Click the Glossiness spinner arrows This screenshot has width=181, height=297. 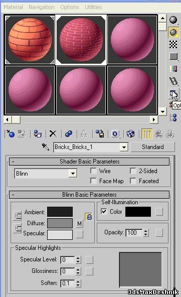pyautogui.click(x=78, y=271)
